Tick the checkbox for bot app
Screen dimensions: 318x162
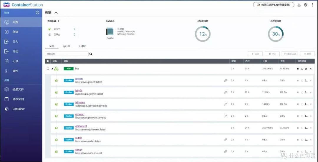48,69
